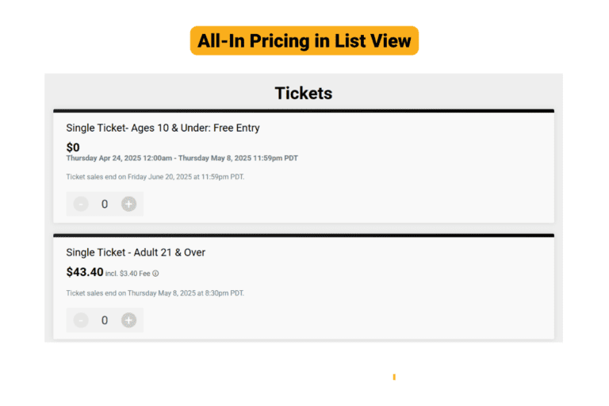Select the quantity value of Adult ticket
Image resolution: width=609 pixels, height=406 pixels.
pos(105,320)
